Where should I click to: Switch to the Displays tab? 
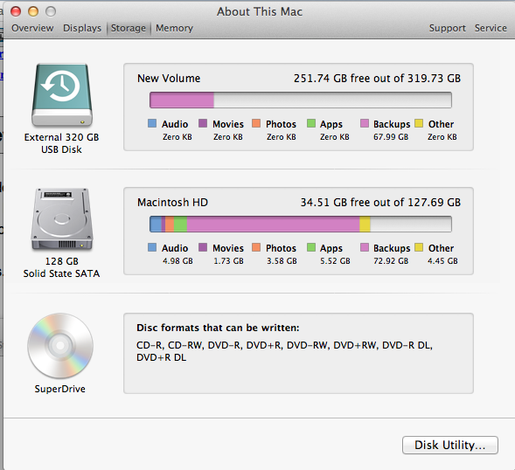coord(82,28)
